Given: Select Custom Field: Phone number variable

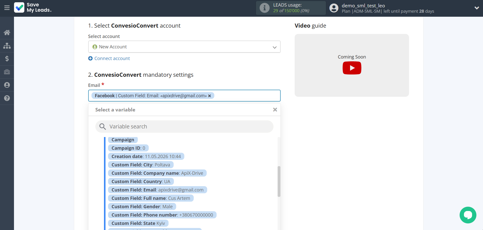Looking at the screenshot, I should tap(162, 215).
